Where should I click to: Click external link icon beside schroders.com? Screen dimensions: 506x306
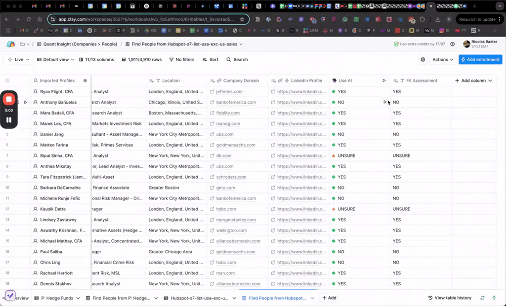[x=212, y=177]
